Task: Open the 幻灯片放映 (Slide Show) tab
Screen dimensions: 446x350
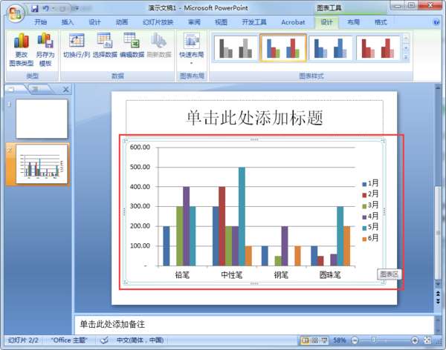Action: pyautogui.click(x=158, y=22)
